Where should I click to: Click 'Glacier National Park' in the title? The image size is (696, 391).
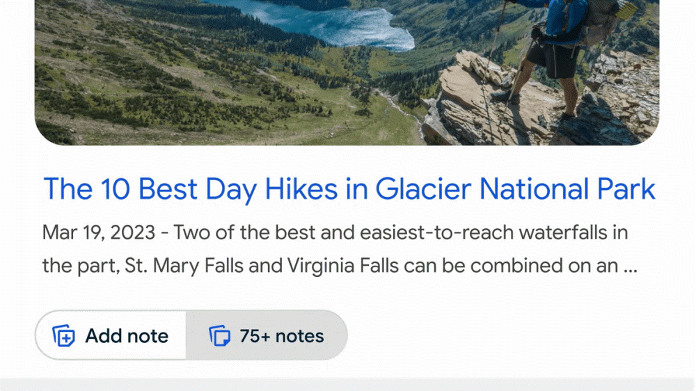click(x=516, y=189)
